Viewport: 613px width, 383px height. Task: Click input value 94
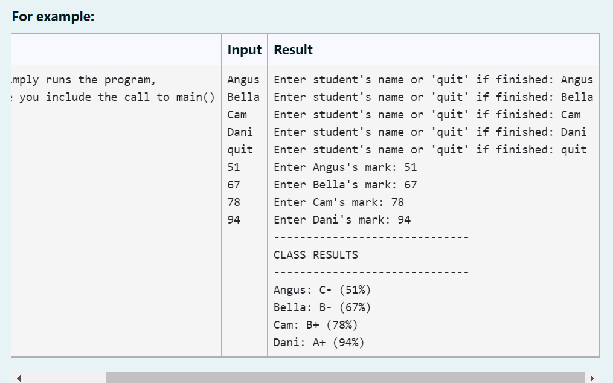(233, 220)
